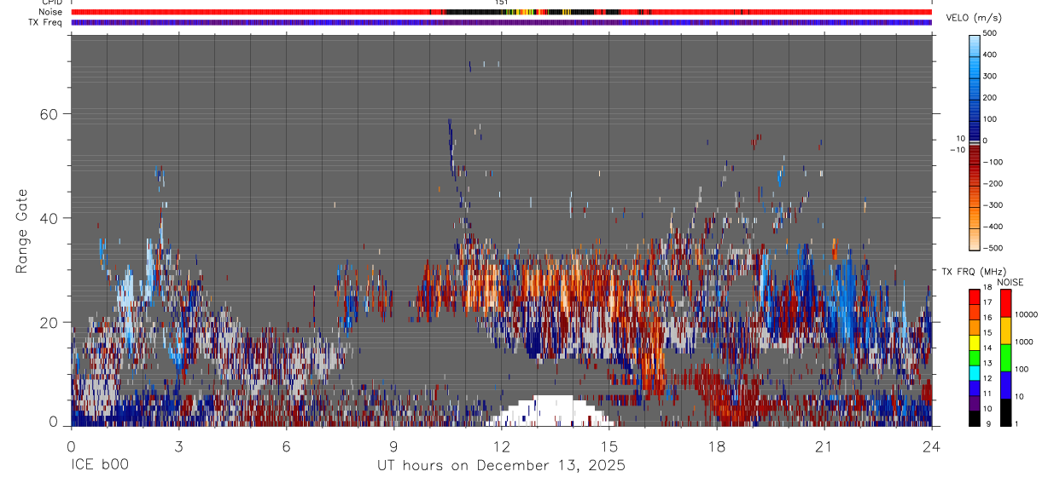Click the 'NOISE' legend title
1048x483 pixels.
pos(1010,282)
